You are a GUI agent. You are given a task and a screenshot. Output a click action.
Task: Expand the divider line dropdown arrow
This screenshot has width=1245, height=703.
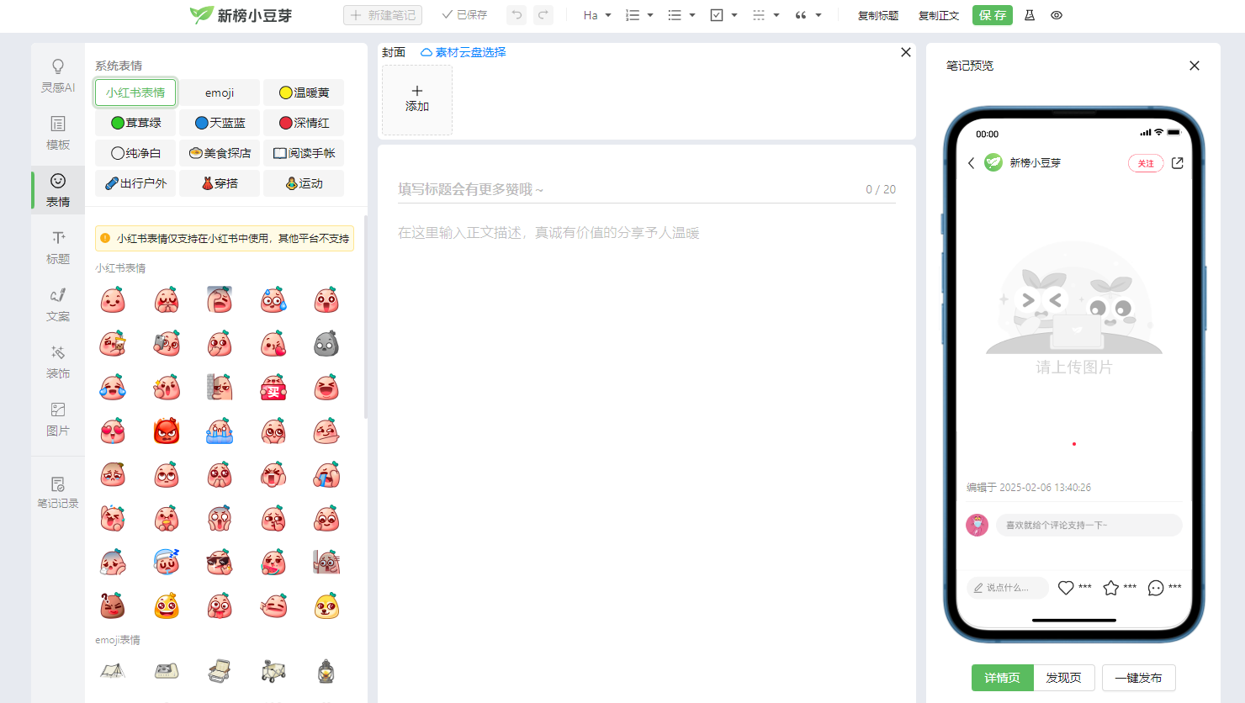pyautogui.click(x=776, y=15)
